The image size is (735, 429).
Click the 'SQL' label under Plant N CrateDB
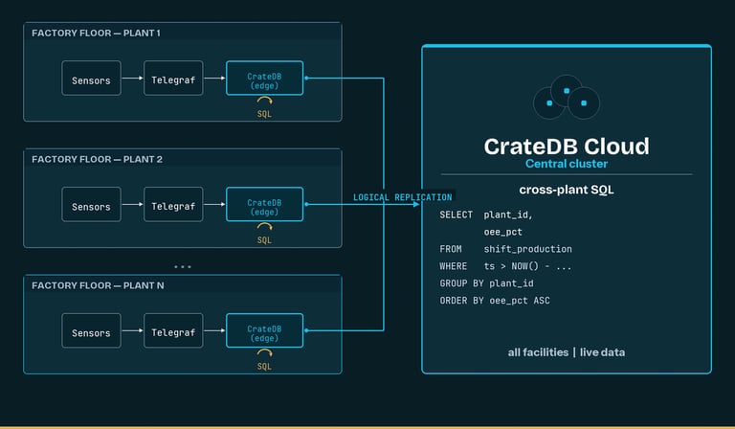[x=264, y=366]
